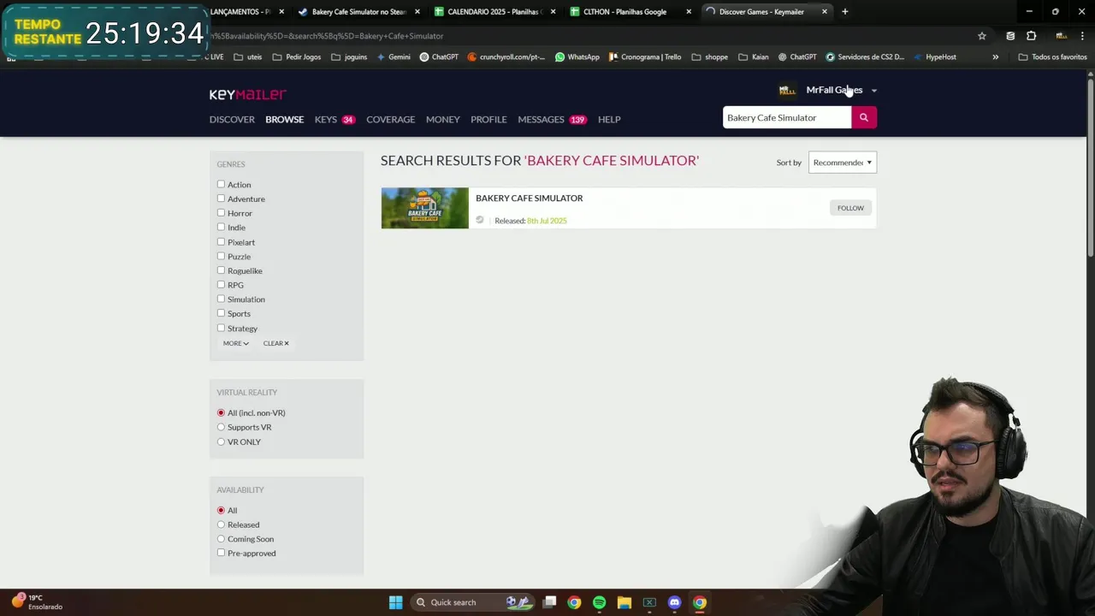Open the Keymailer logo home link

tap(247, 94)
